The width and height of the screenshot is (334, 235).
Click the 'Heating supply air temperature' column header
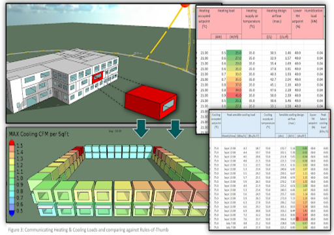pyautogui.click(x=252, y=18)
